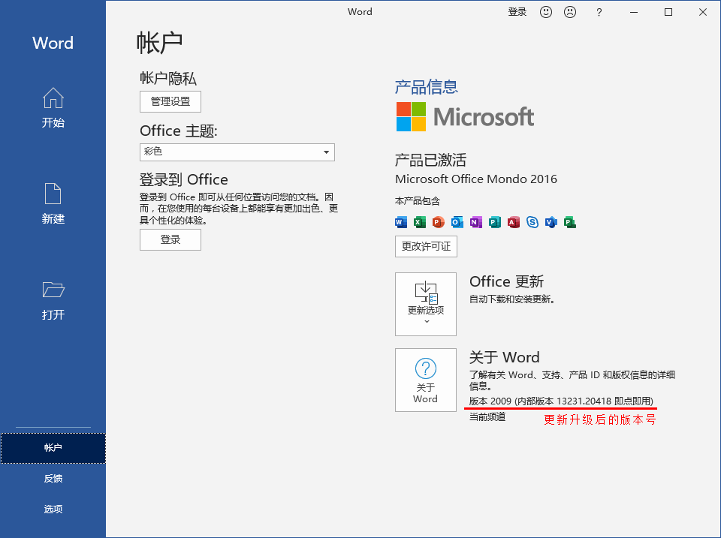
Task: Switch to the 帐户 tab in sidebar
Action: (x=53, y=448)
